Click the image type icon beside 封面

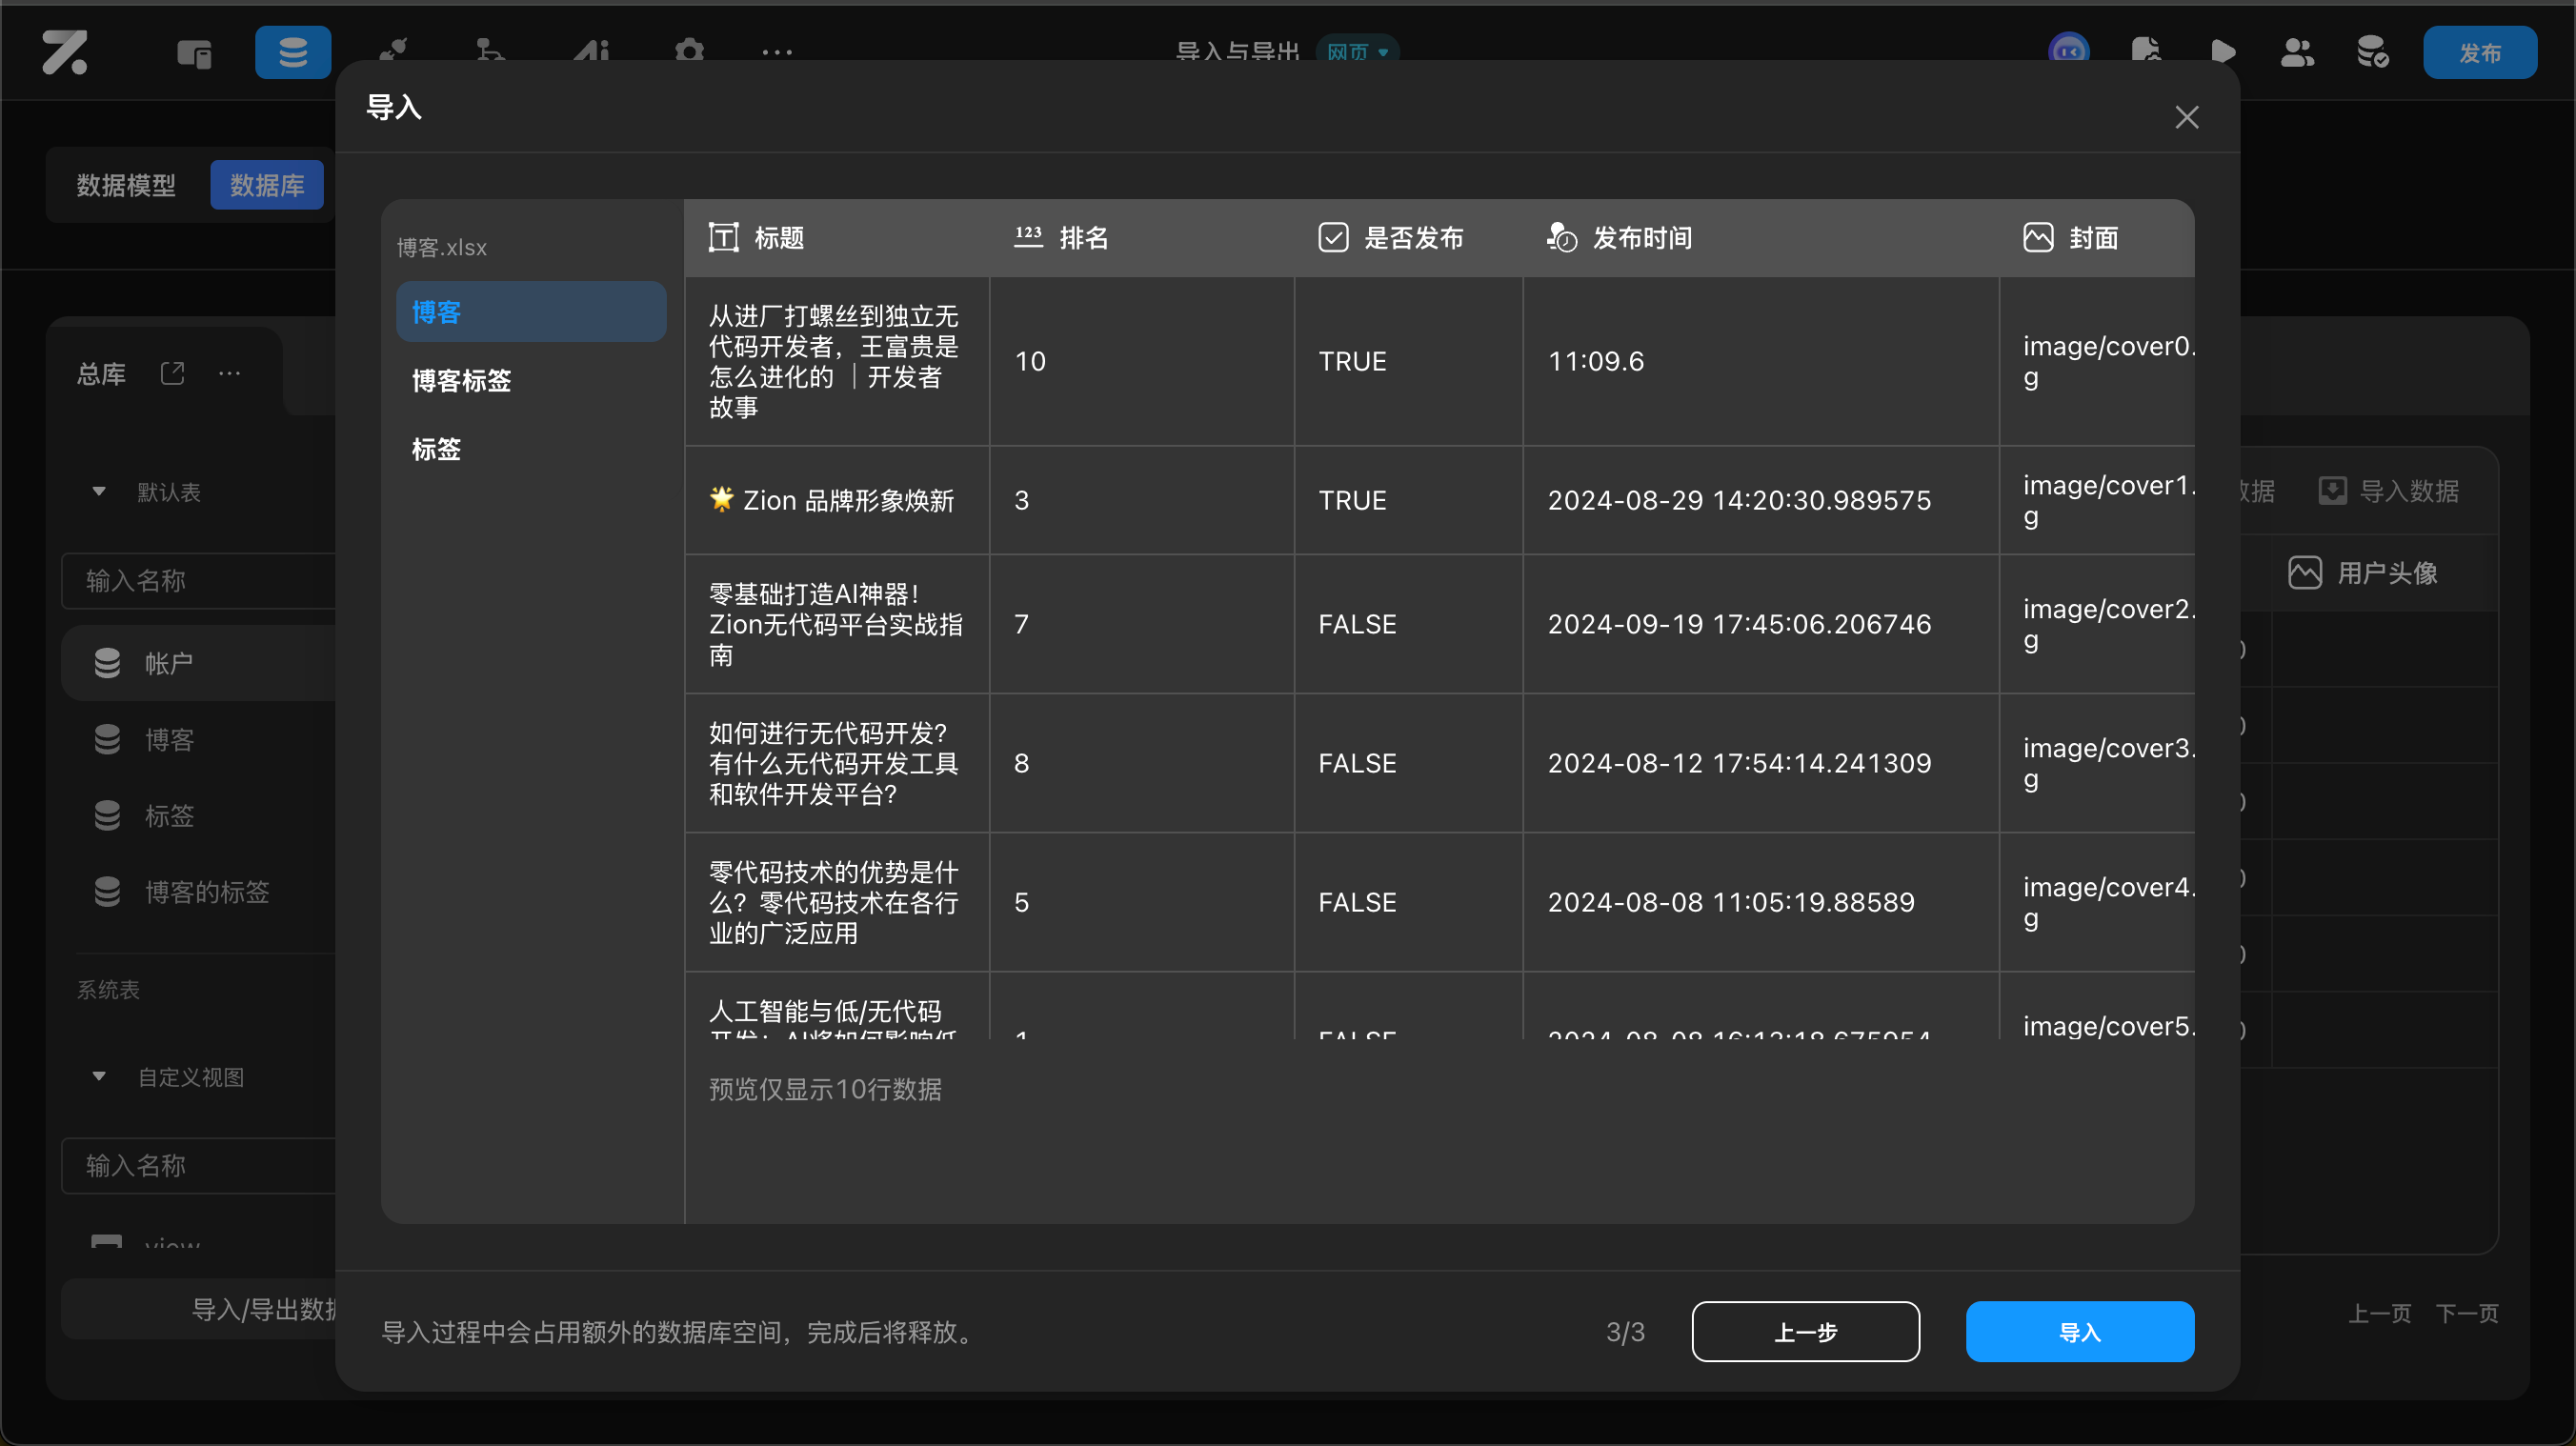click(x=2038, y=238)
